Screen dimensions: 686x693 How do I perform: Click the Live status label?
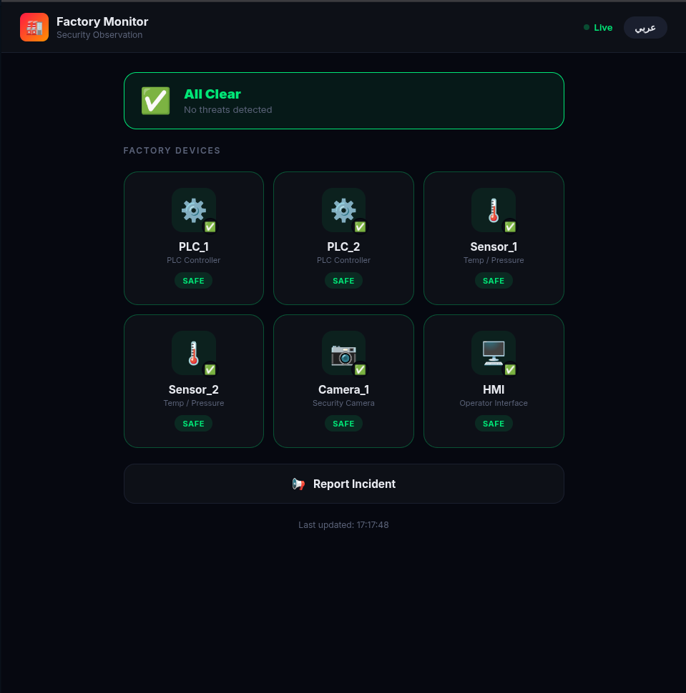[603, 27]
